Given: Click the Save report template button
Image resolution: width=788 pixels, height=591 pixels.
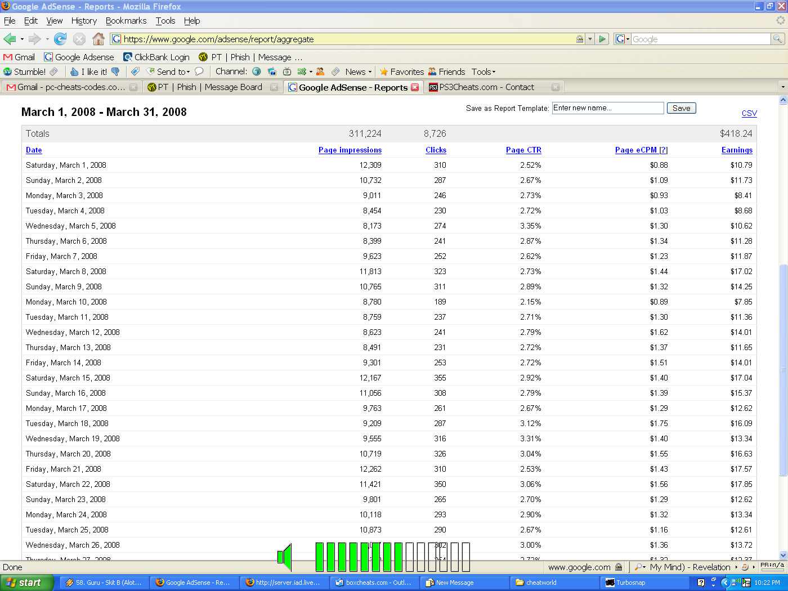Looking at the screenshot, I should (x=681, y=108).
